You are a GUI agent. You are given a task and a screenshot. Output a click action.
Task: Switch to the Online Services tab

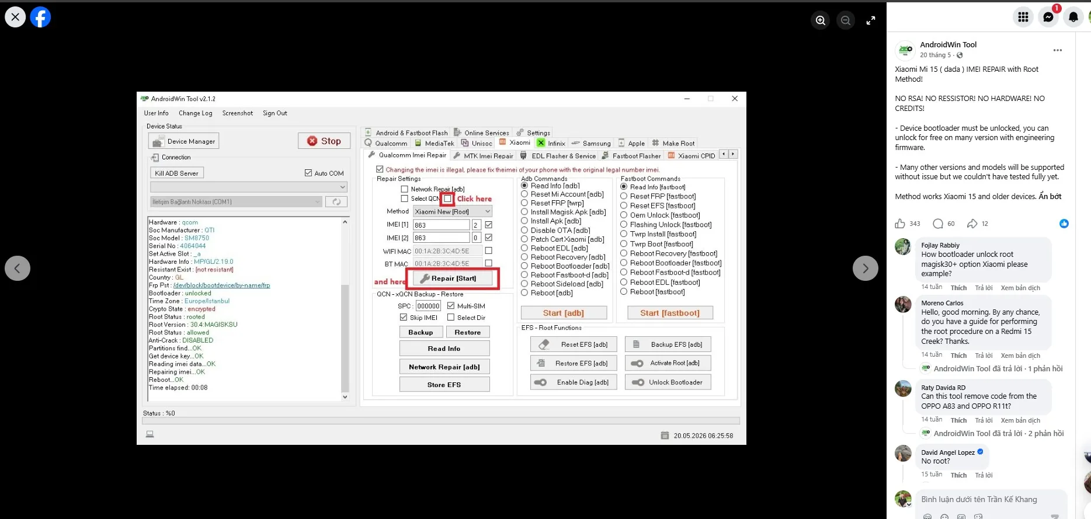(482, 133)
